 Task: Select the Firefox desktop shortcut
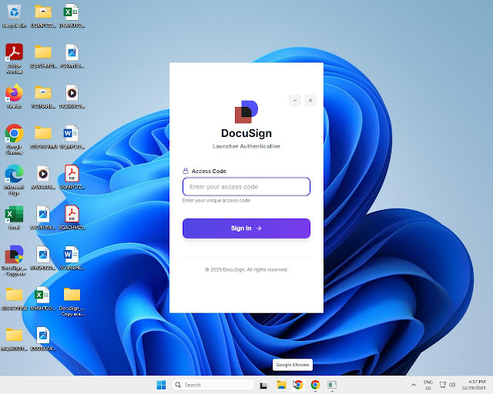[x=14, y=96]
